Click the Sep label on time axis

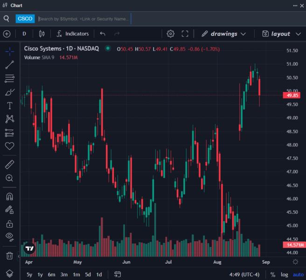point(266,262)
